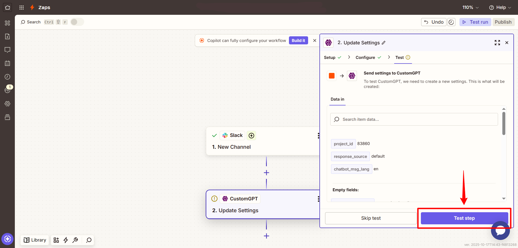
Task: Click the lightning bolt canvas tool
Action: click(66, 240)
